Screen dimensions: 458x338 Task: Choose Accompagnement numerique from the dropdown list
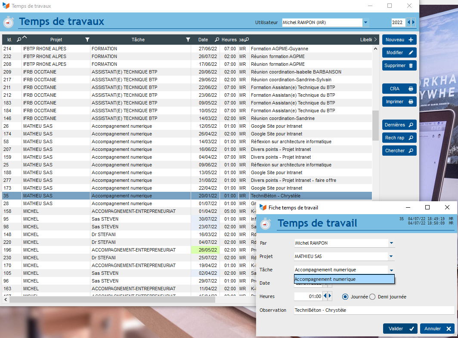(344, 280)
